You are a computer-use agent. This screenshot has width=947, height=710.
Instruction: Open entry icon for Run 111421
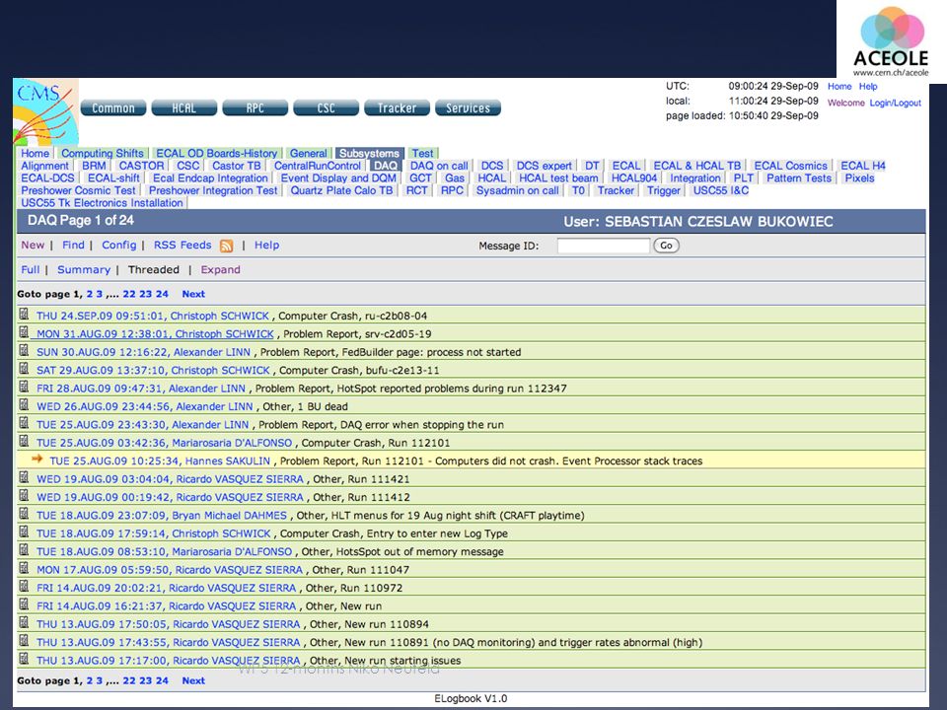[24, 477]
